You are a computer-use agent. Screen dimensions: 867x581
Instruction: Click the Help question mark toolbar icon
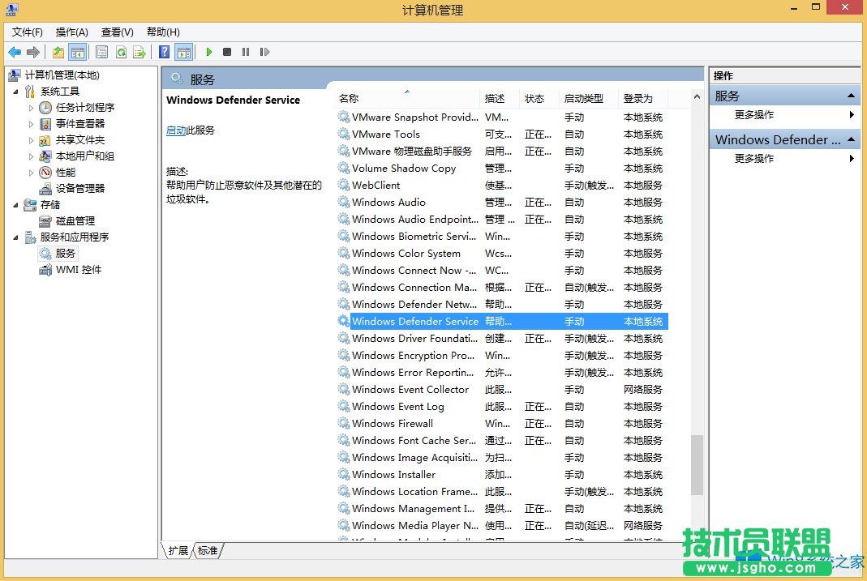coord(164,52)
